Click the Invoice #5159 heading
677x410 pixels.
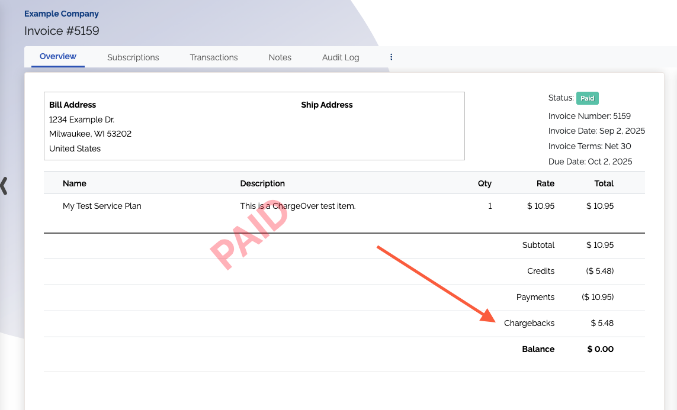point(62,31)
